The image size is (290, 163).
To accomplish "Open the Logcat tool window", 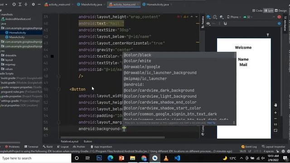I will coord(63,147).
